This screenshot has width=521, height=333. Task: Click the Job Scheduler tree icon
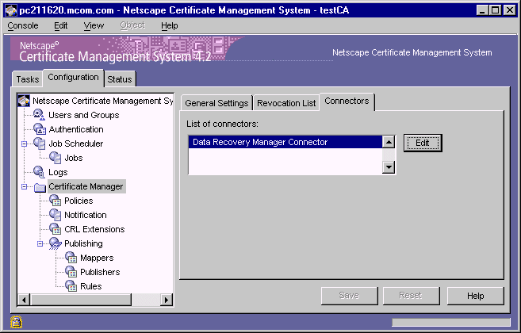pyautogui.click(x=39, y=144)
